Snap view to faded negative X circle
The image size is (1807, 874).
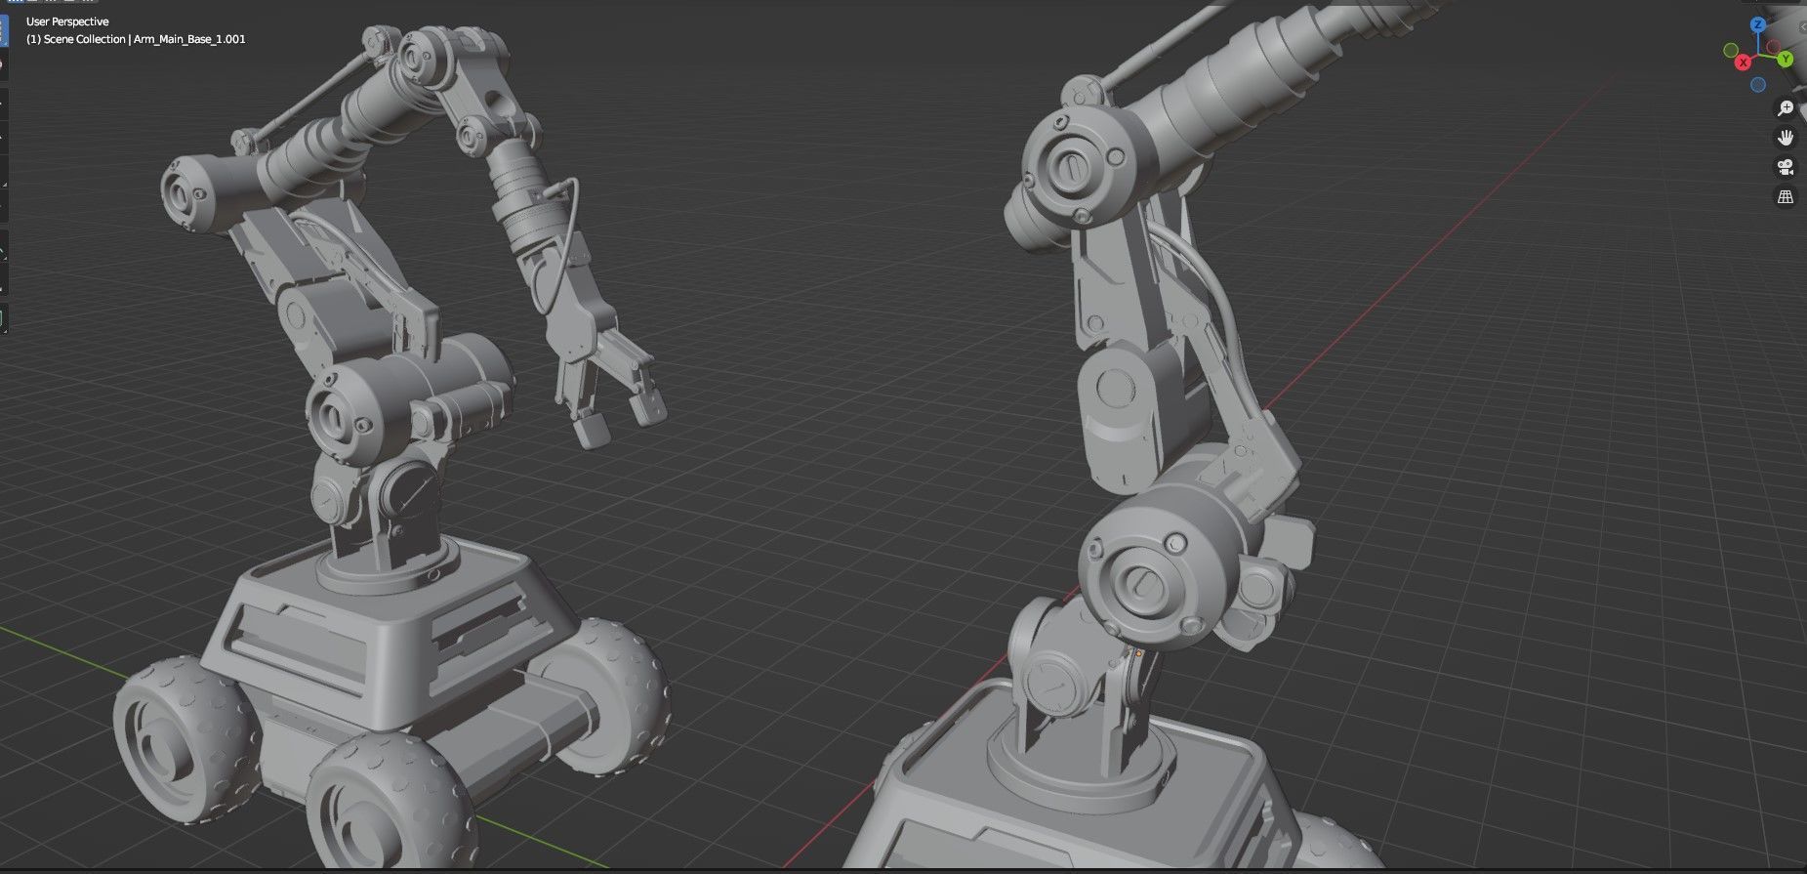pos(1775,48)
